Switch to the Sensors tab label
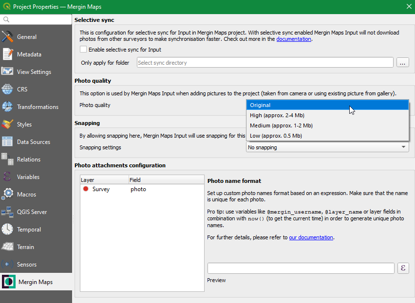Image resolution: width=415 pixels, height=303 pixels. 27,265
